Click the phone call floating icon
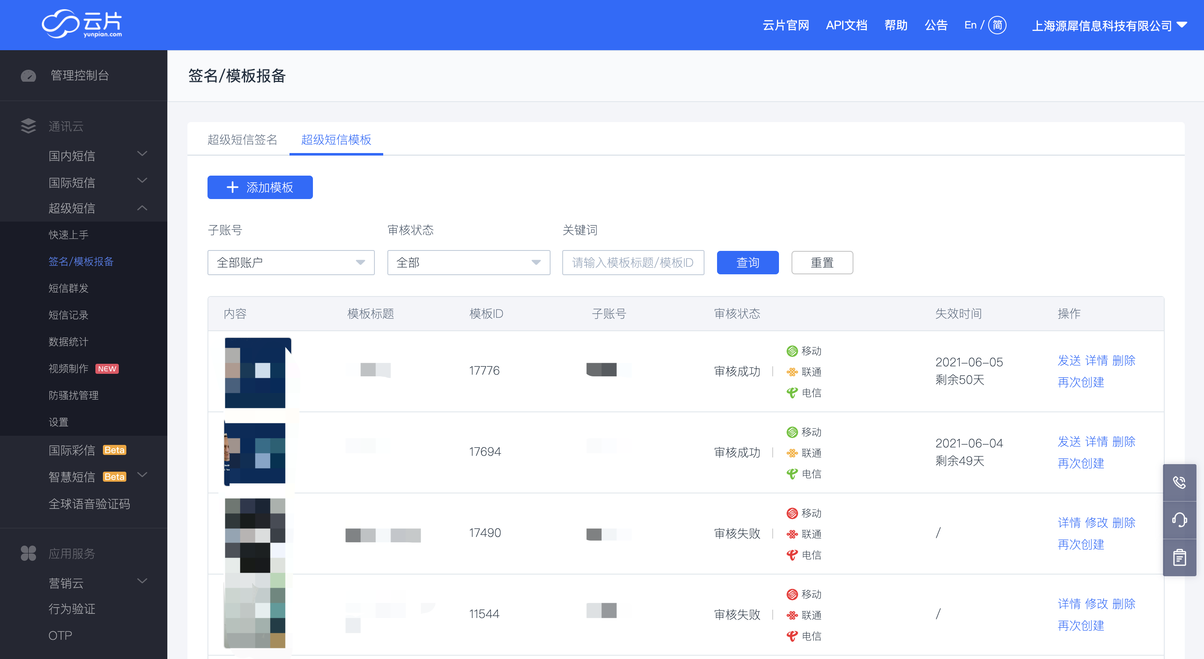1204x659 pixels. (1179, 483)
